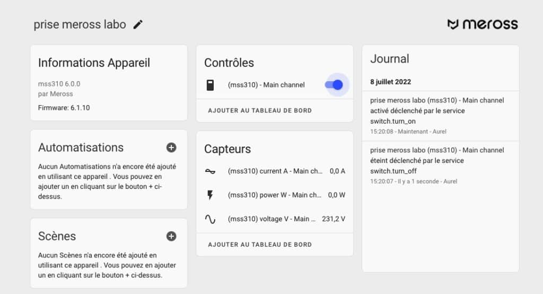
Task: Open the mss310 power W sensor row
Action: click(x=275, y=195)
